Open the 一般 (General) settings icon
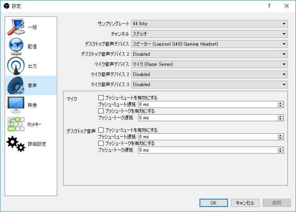Screen dimensions: 296x212 tap(16, 27)
